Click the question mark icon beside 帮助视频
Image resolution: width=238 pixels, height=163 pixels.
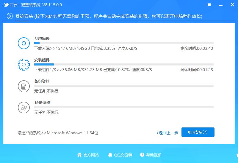coord(142,155)
